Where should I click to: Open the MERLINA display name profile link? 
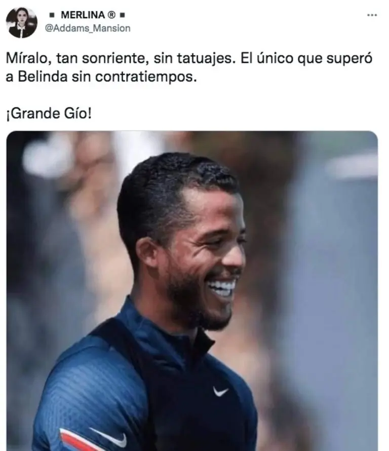[x=83, y=15]
